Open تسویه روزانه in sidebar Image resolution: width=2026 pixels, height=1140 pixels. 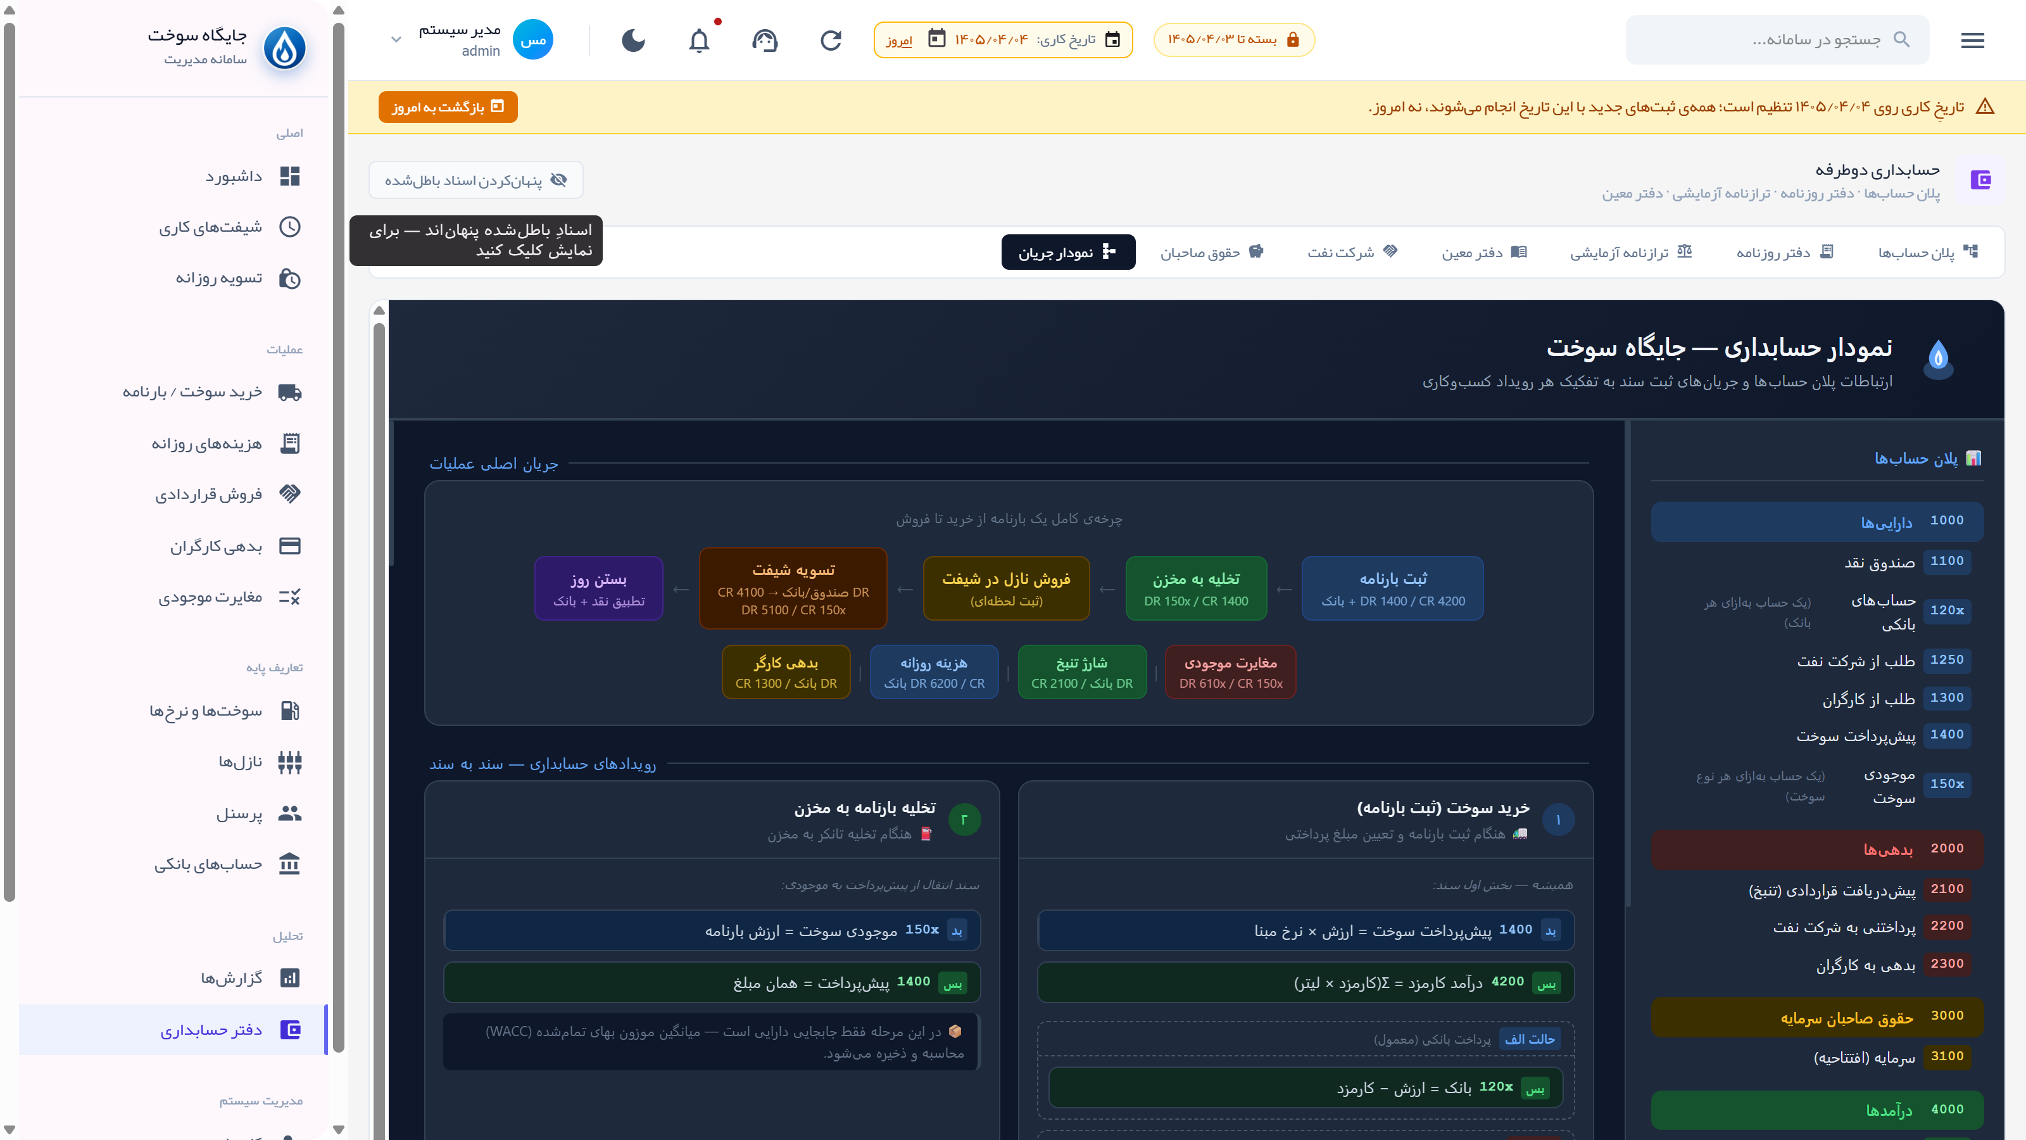(173, 279)
